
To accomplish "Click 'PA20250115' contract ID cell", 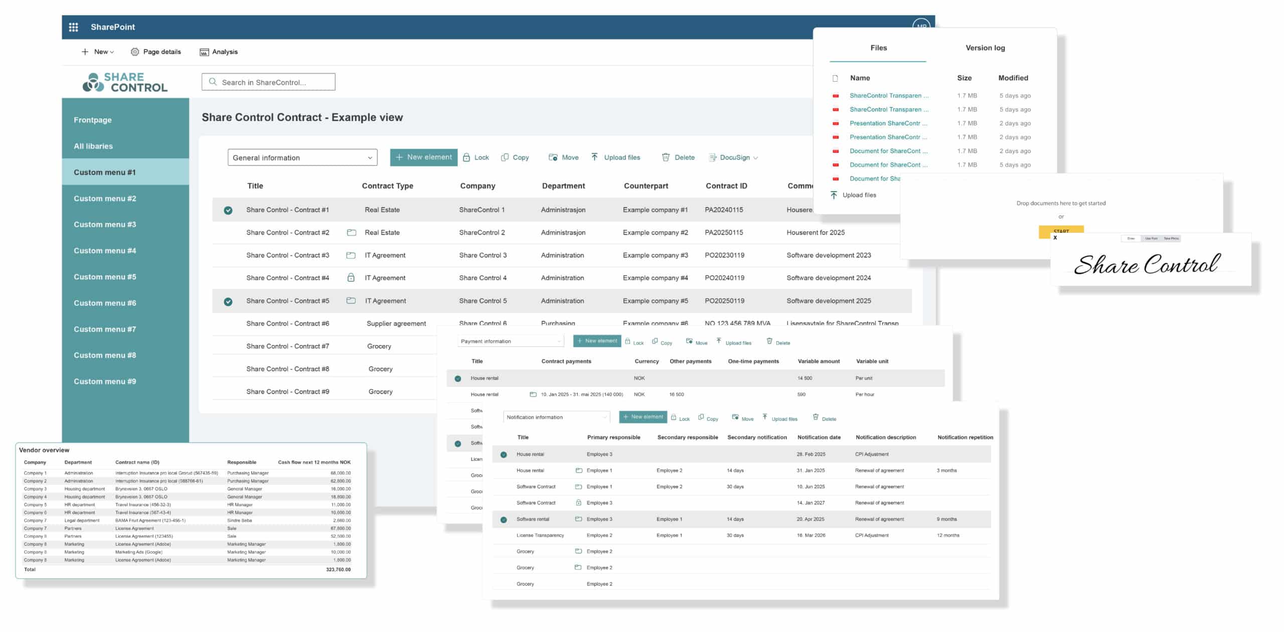I will (x=724, y=233).
